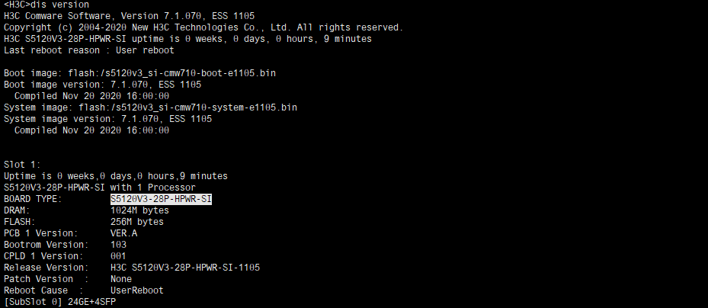Click the Release Version value text

[185, 268]
